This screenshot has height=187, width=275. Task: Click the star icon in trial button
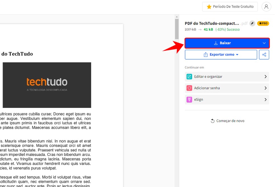(209, 7)
